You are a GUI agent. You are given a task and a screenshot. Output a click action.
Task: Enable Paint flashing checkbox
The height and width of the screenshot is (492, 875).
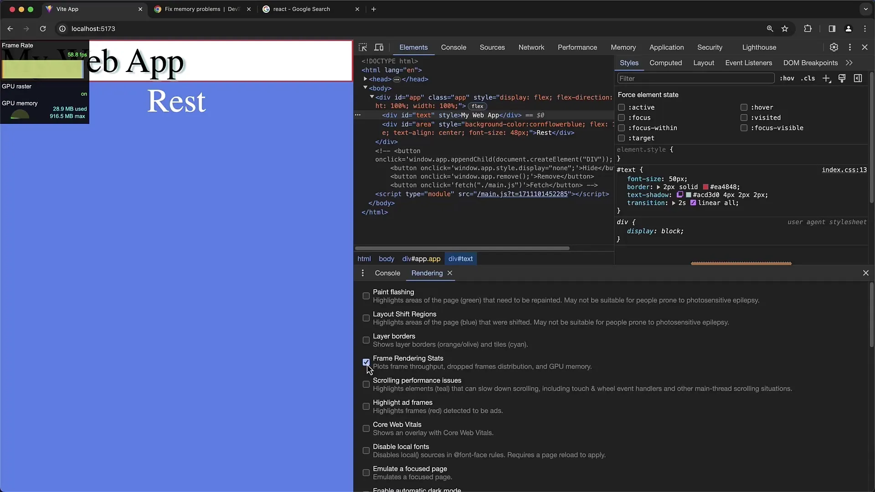(x=366, y=296)
